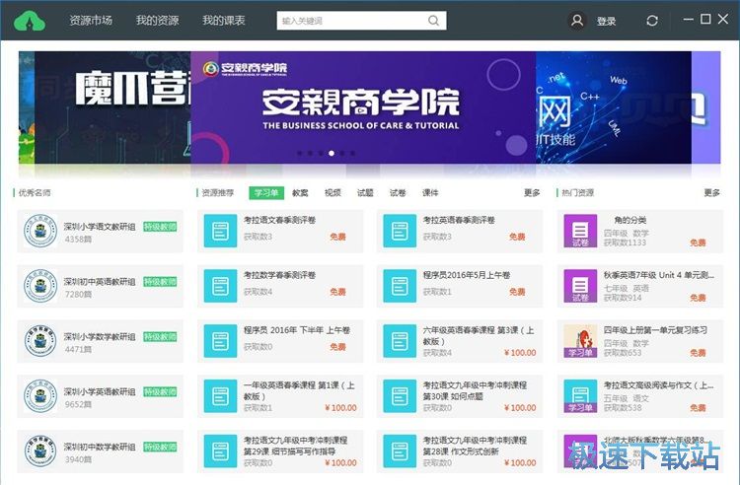Click 学习单 icon for 考拉语文高级阅读与作文
Viewport: 740px width, 485px height.
[x=580, y=396]
